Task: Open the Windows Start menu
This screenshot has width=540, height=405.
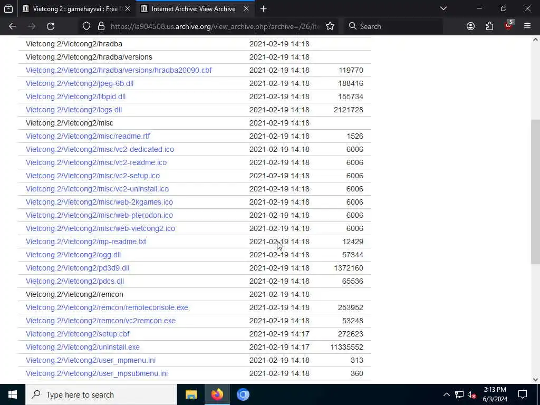Action: 13,394
